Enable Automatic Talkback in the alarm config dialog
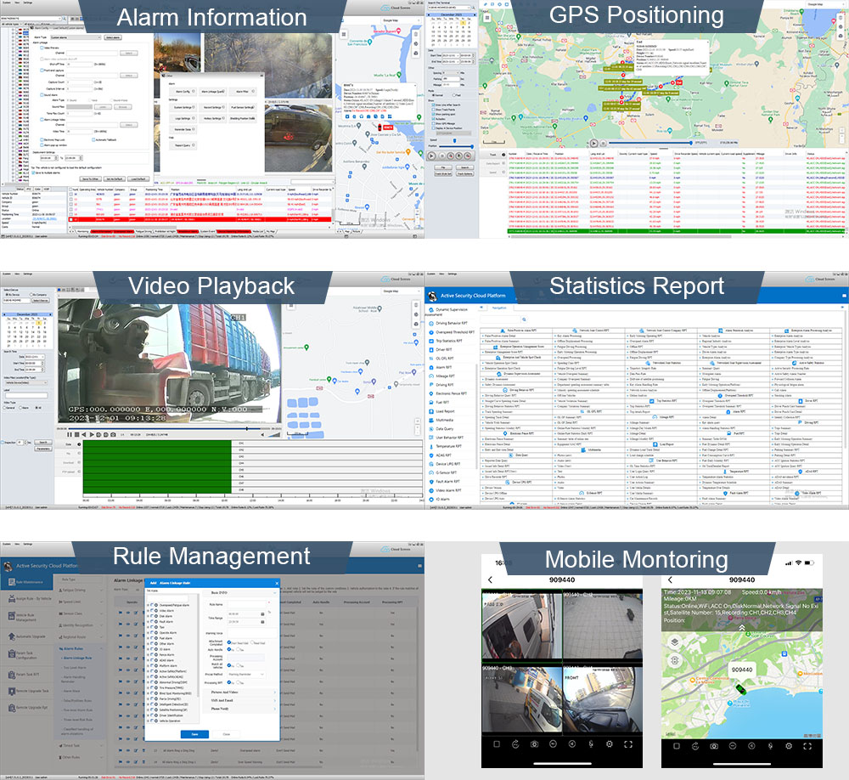The height and width of the screenshot is (780, 849). [x=93, y=140]
